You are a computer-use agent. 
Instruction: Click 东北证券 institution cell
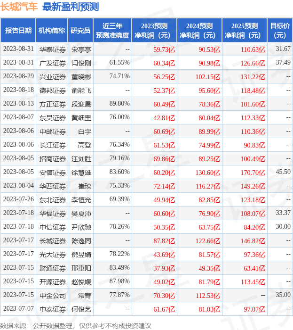click(53, 200)
